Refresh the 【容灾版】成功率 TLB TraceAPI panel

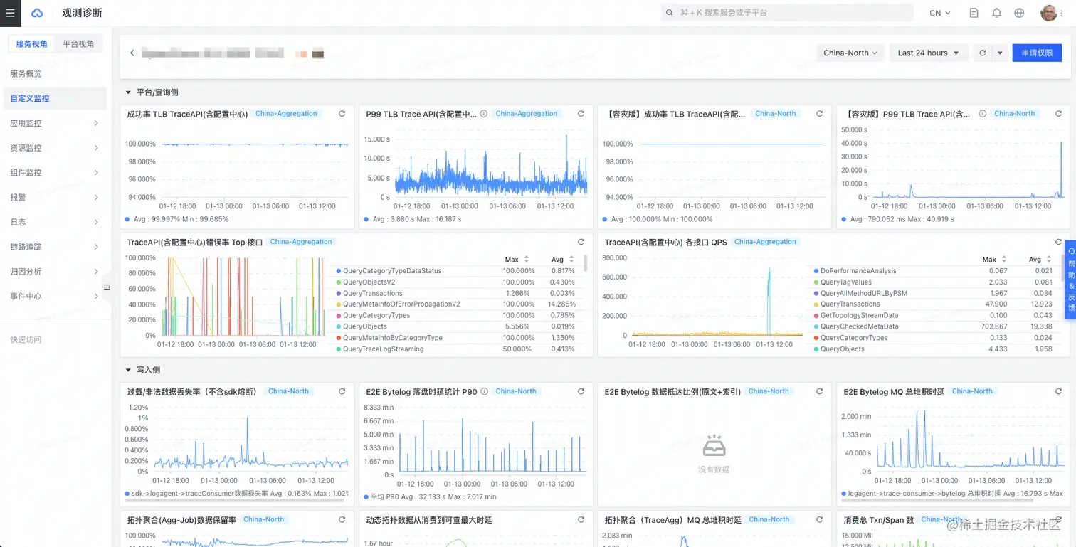[x=820, y=114]
